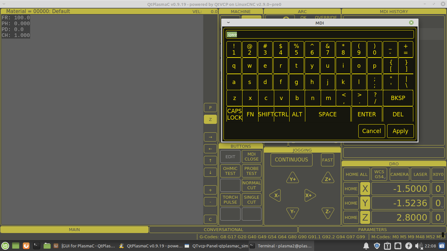Click NORMAL CUT button

(252, 185)
